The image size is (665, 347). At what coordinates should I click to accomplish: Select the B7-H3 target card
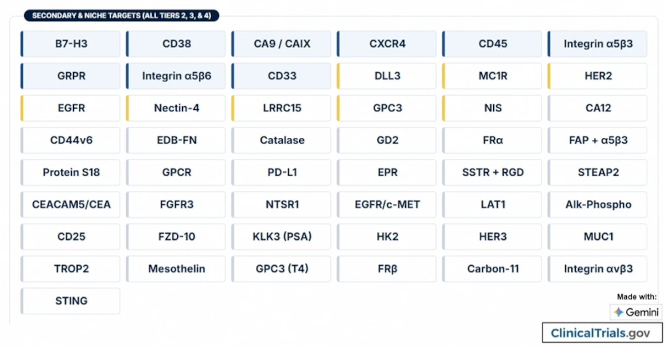70,44
